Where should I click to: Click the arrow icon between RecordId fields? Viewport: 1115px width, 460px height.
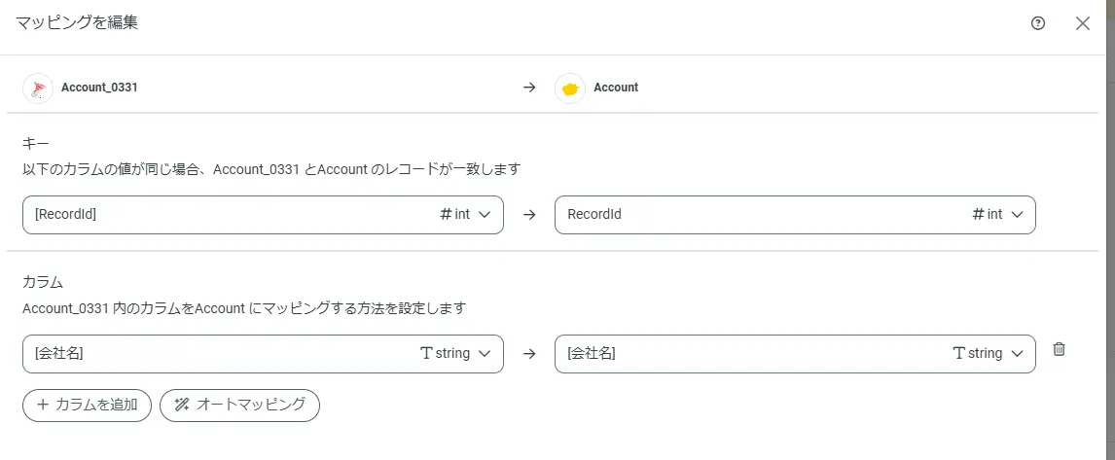(529, 215)
